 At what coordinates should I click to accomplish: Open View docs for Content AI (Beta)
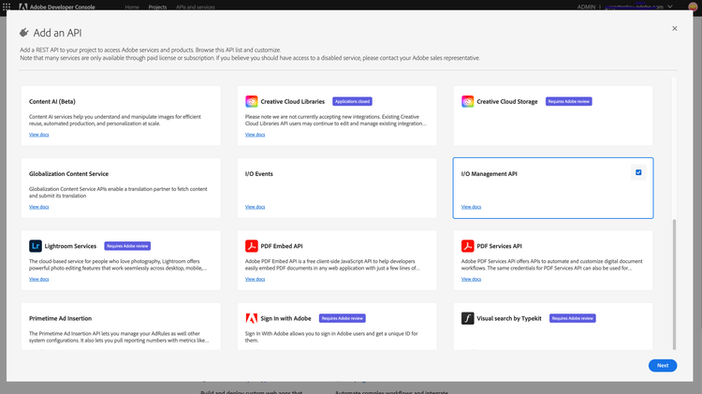pyautogui.click(x=38, y=134)
